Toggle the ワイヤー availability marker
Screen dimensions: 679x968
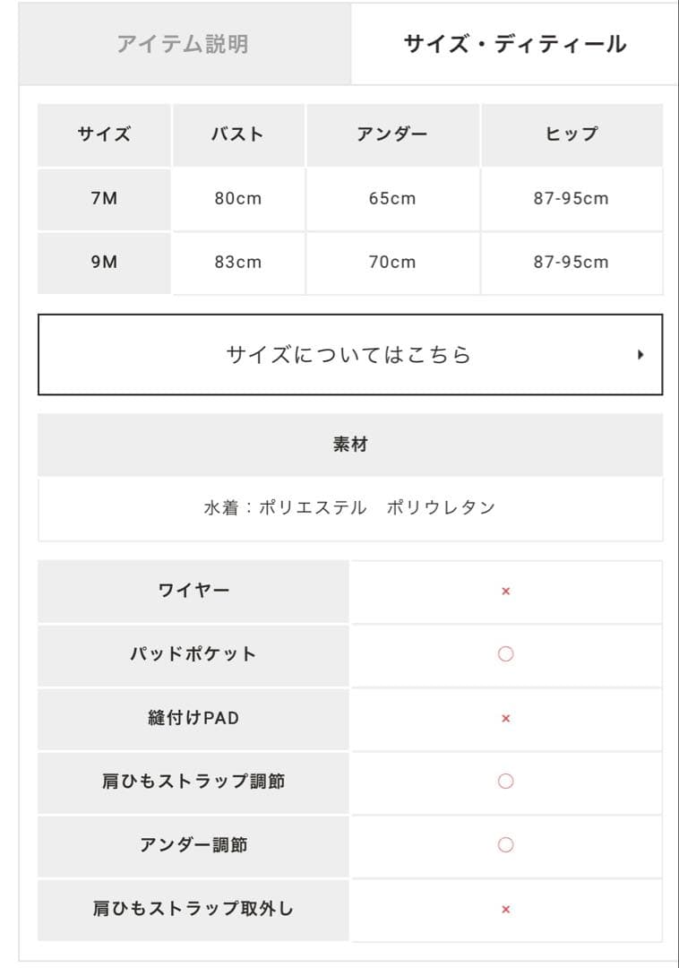pos(506,591)
